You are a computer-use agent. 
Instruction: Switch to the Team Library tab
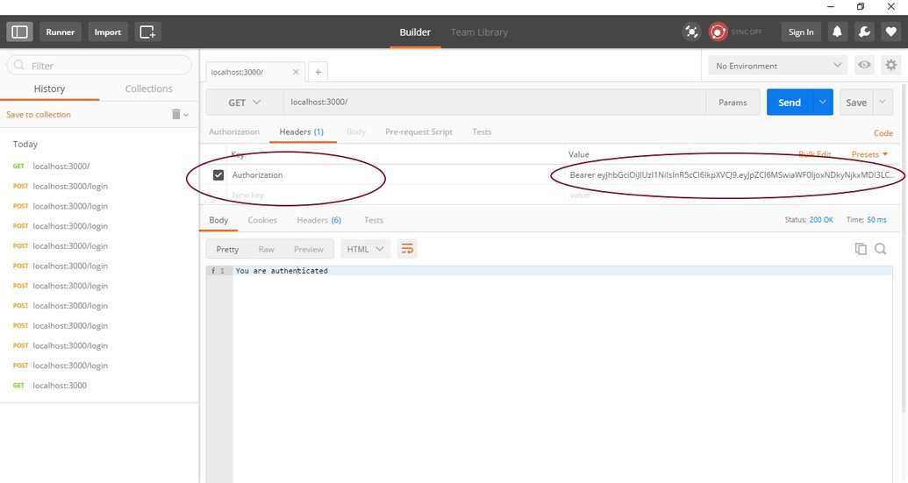tap(479, 32)
